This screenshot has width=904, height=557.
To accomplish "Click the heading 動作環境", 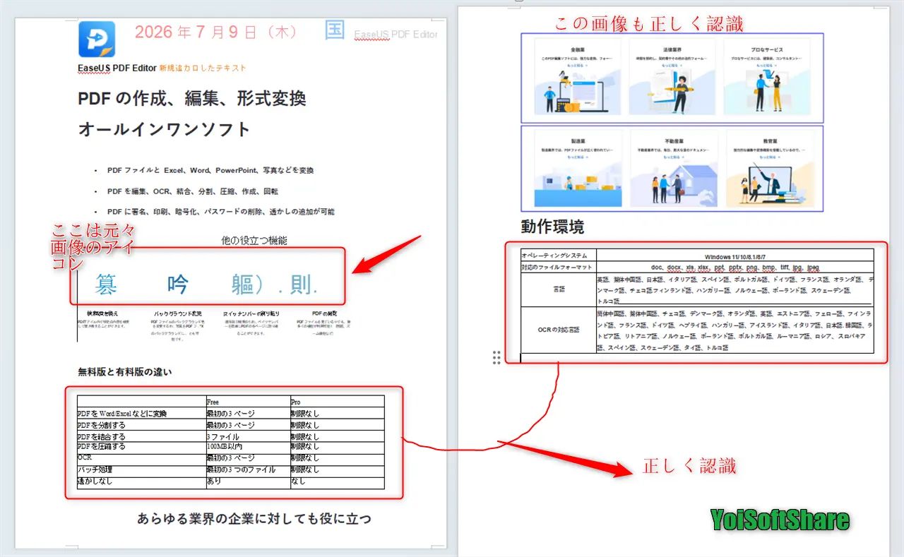I will pyautogui.click(x=552, y=227).
